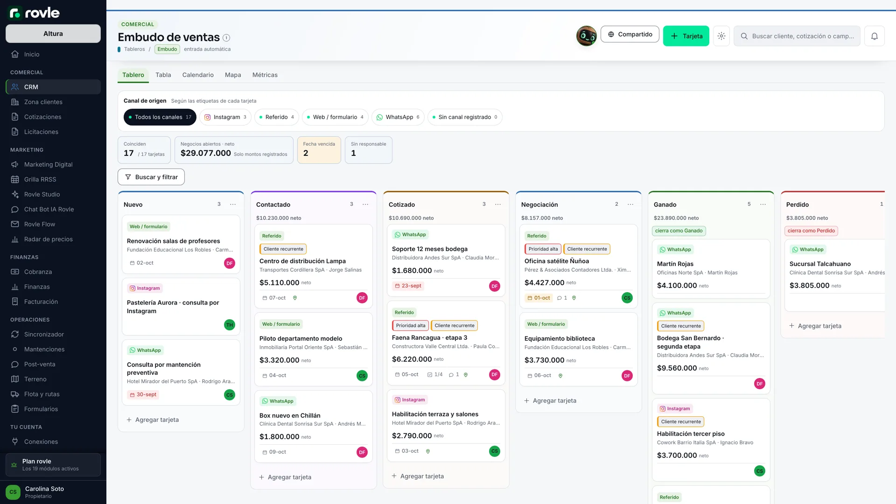Toggle Sin responsable filter tile
The image size is (896, 504).
(x=369, y=150)
